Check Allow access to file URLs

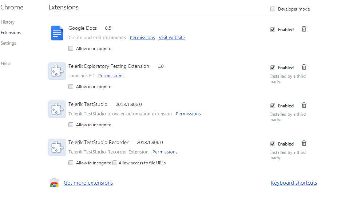tap(115, 163)
